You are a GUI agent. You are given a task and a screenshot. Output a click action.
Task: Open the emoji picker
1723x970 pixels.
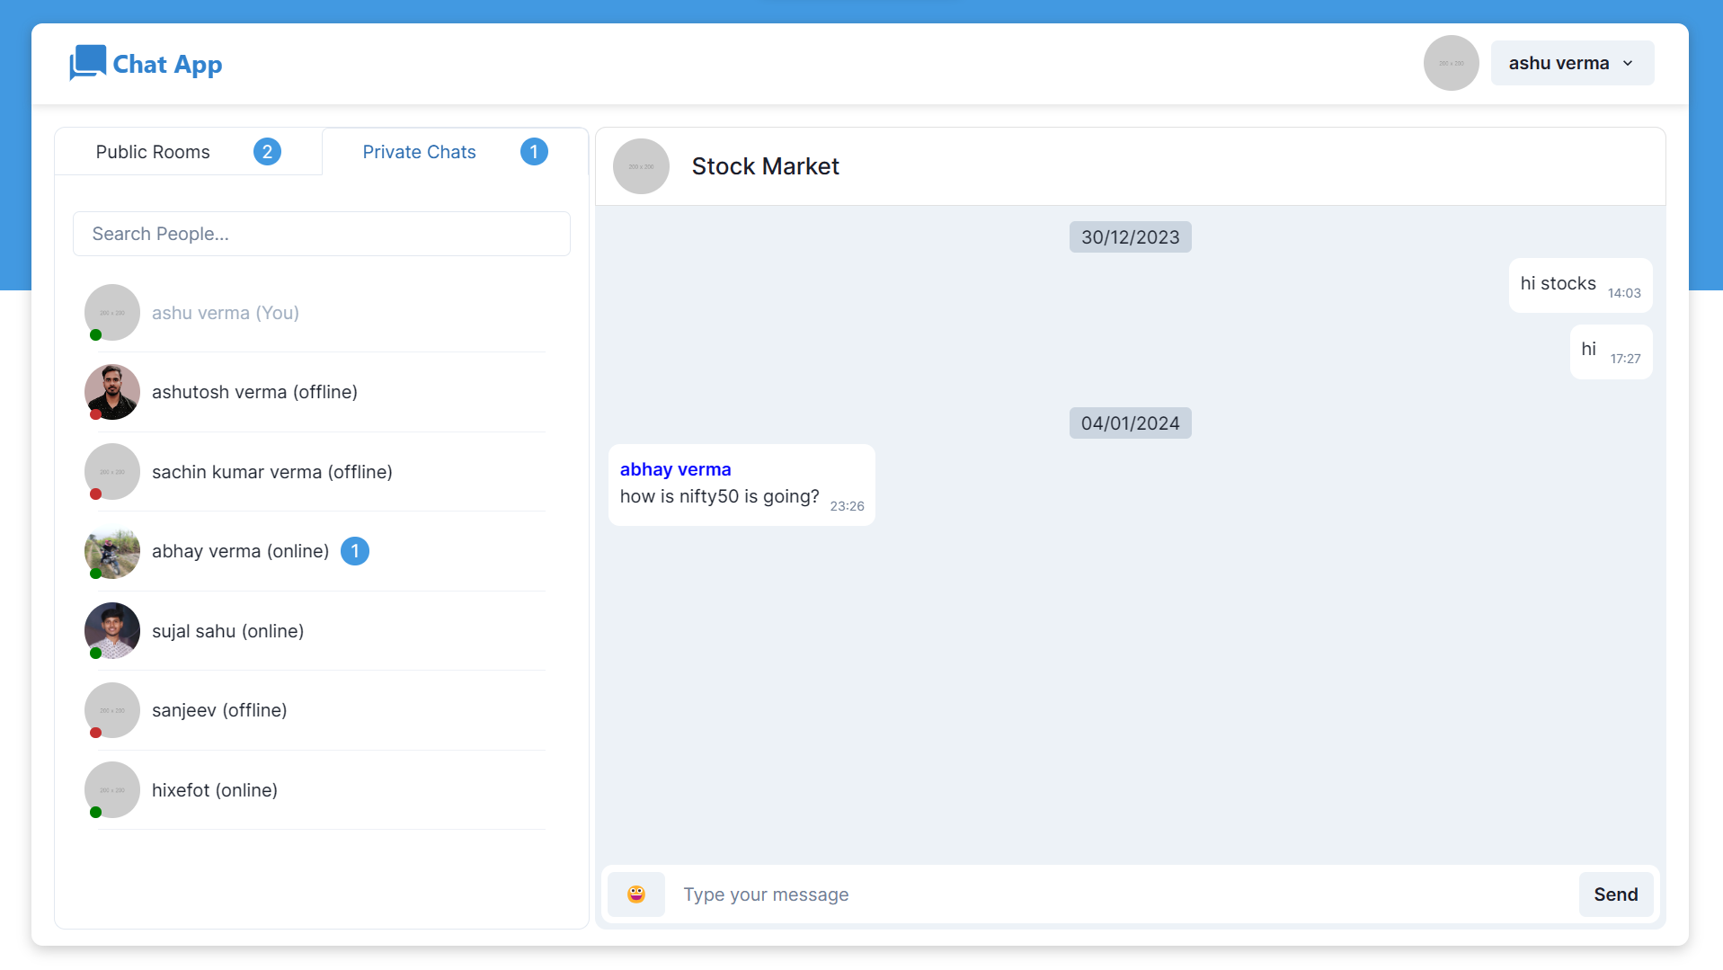click(x=635, y=894)
